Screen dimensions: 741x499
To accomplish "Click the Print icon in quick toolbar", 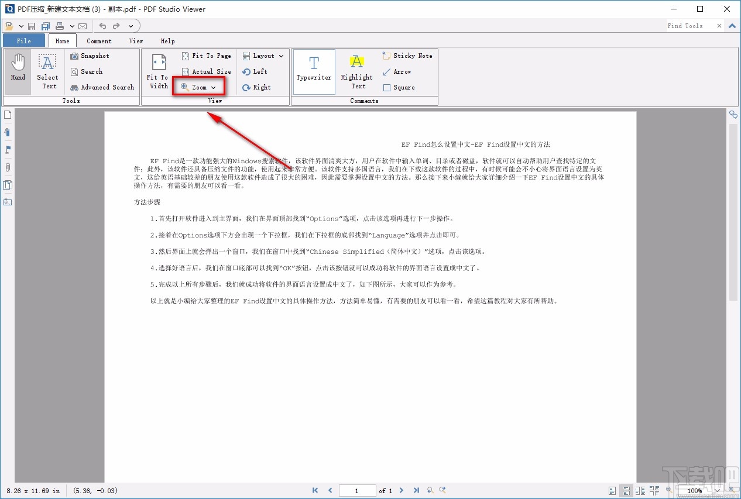I will pyautogui.click(x=60, y=26).
